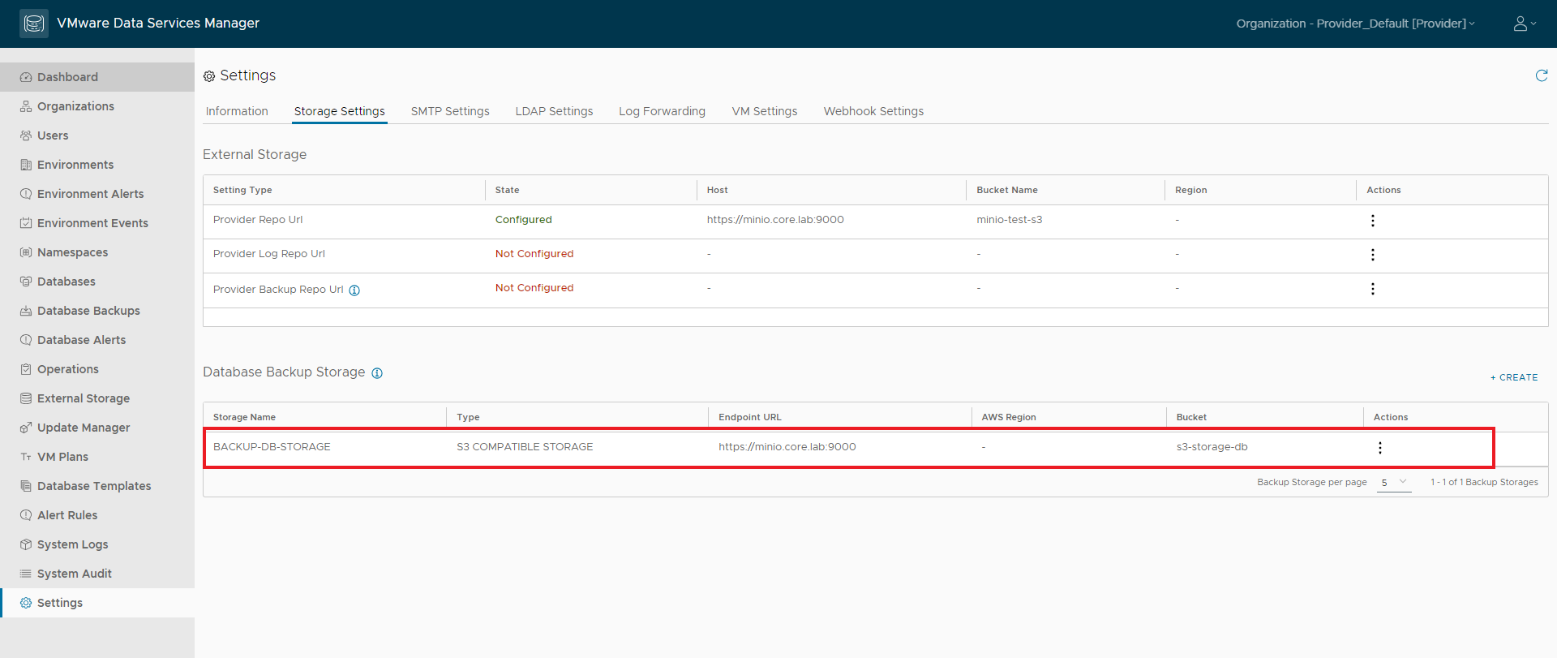This screenshot has width=1557, height=658.
Task: Click the + CREATE backup storage button
Action: tap(1514, 377)
